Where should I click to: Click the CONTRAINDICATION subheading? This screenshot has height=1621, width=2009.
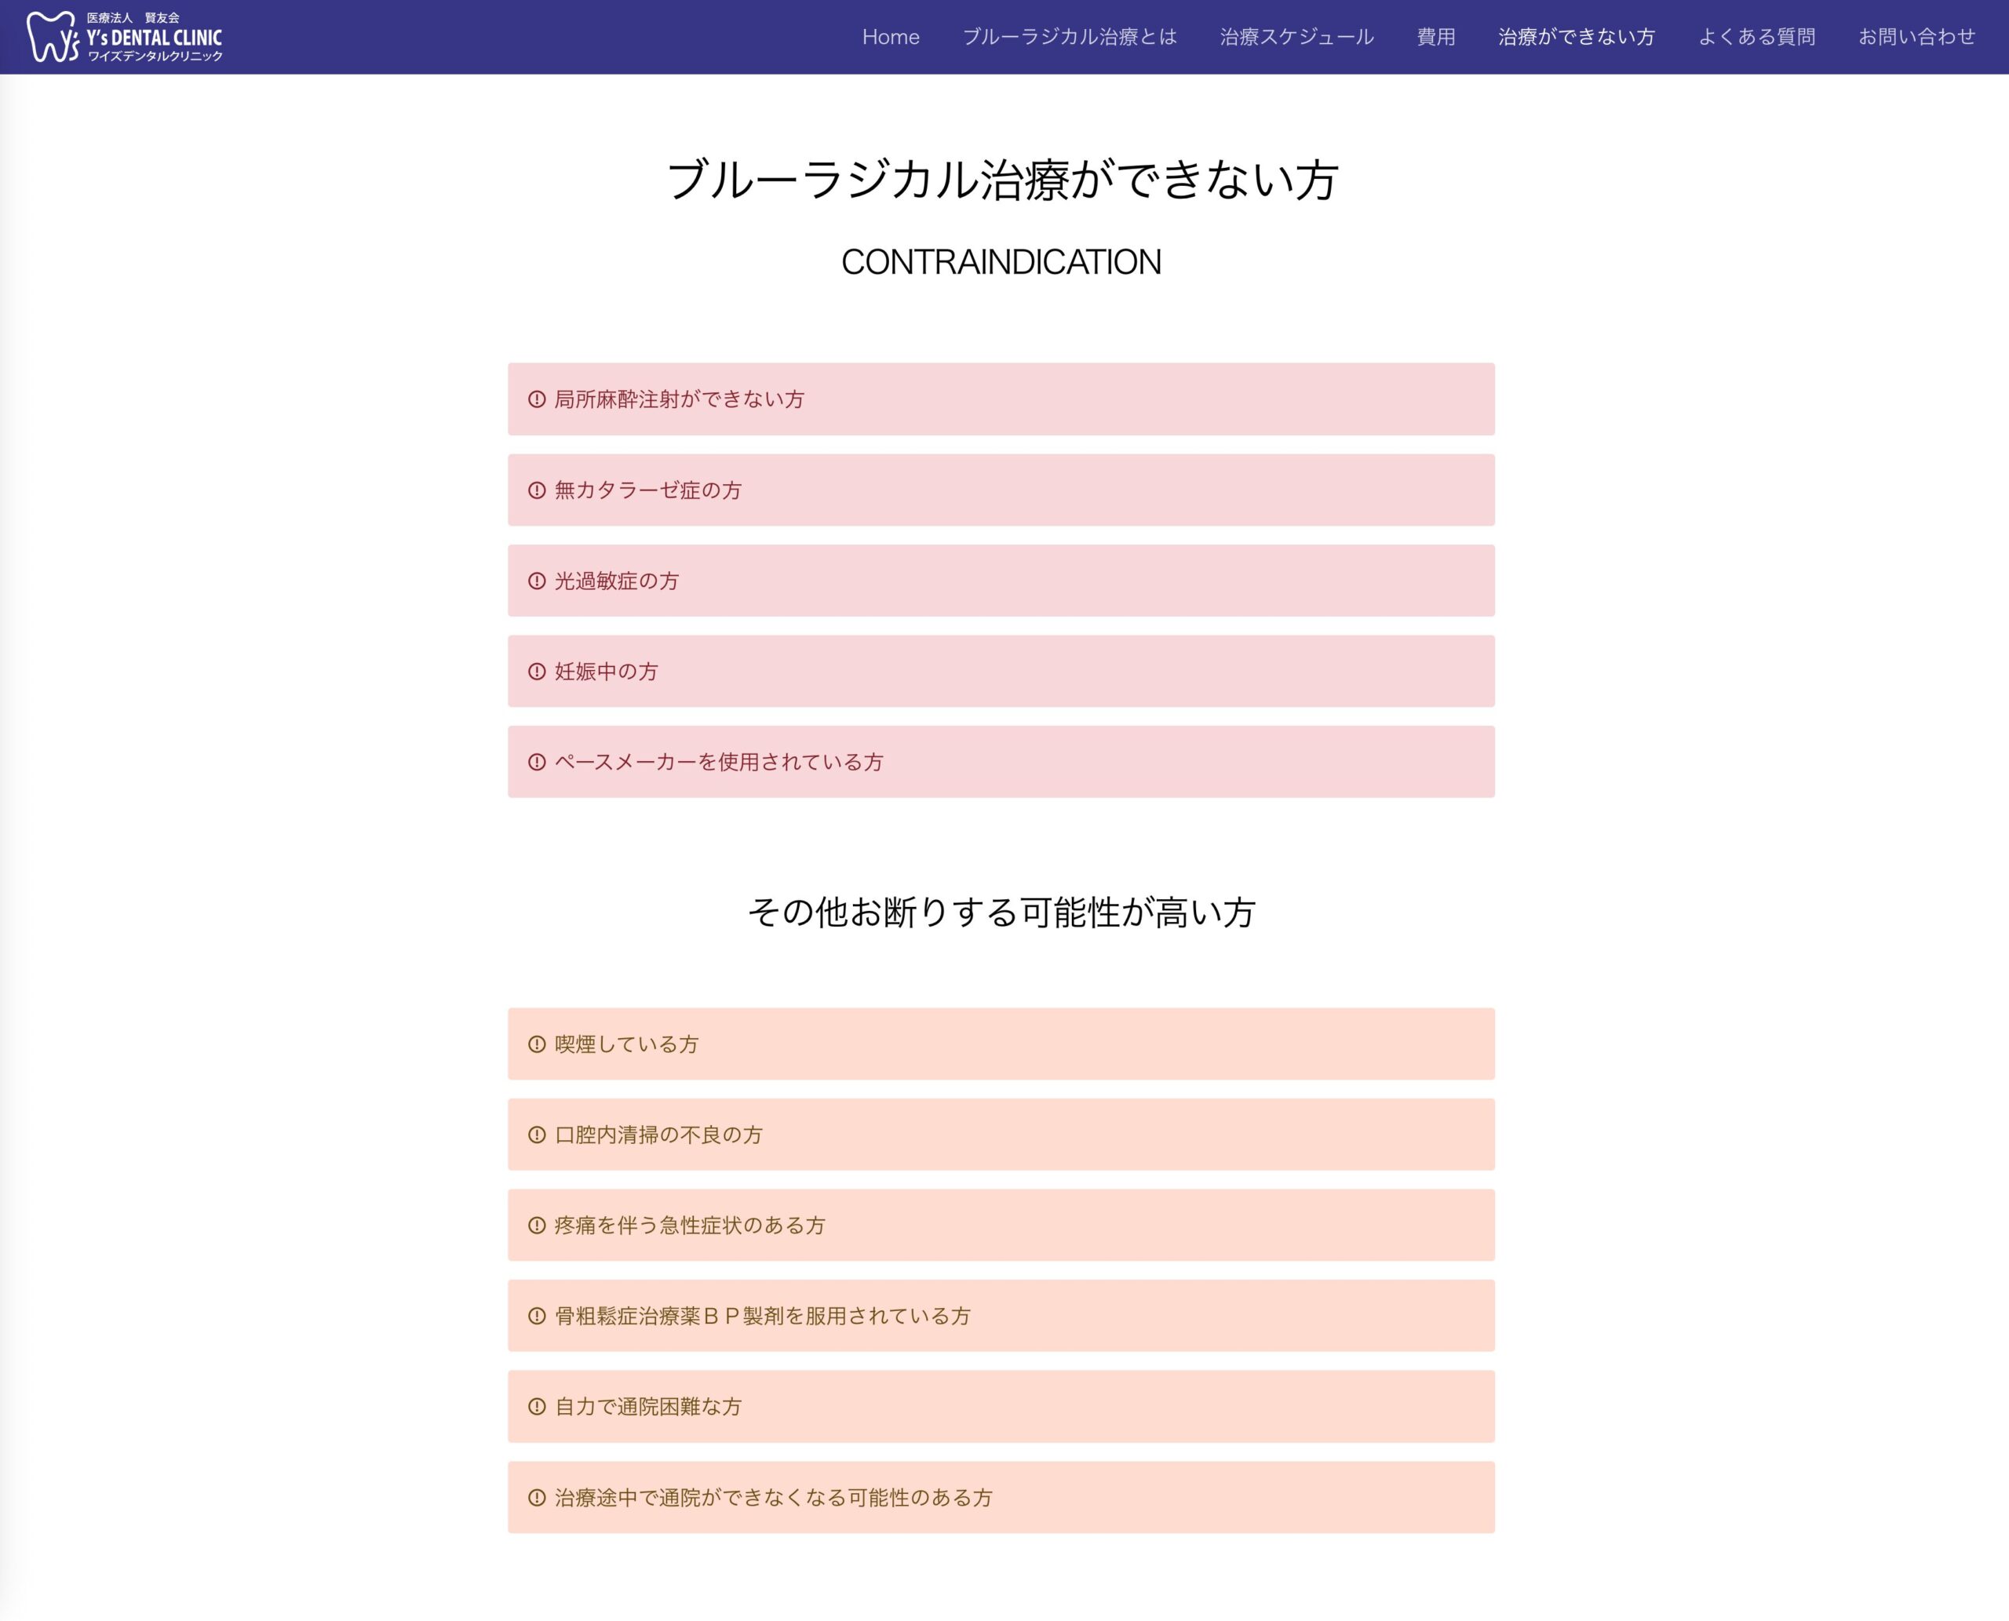click(x=1001, y=262)
